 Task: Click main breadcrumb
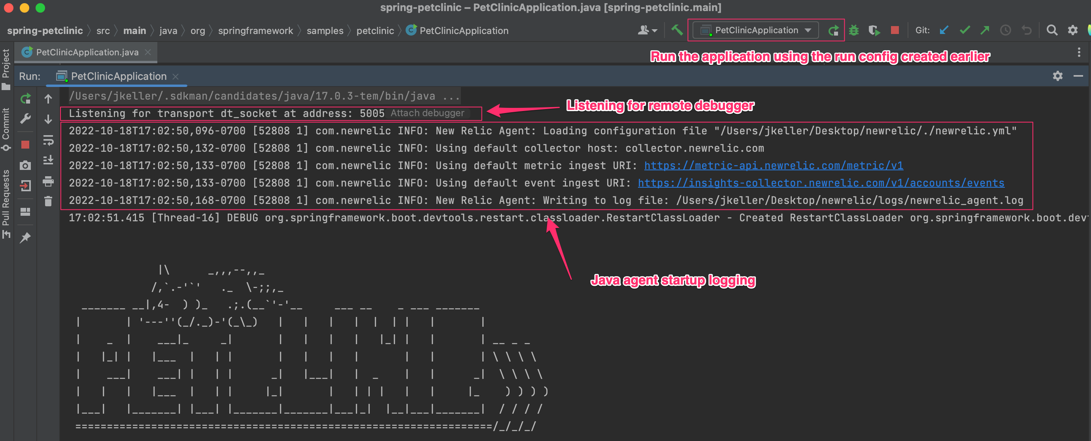coord(134,30)
